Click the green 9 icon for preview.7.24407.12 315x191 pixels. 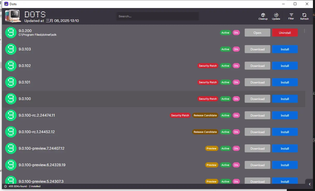click(11, 148)
